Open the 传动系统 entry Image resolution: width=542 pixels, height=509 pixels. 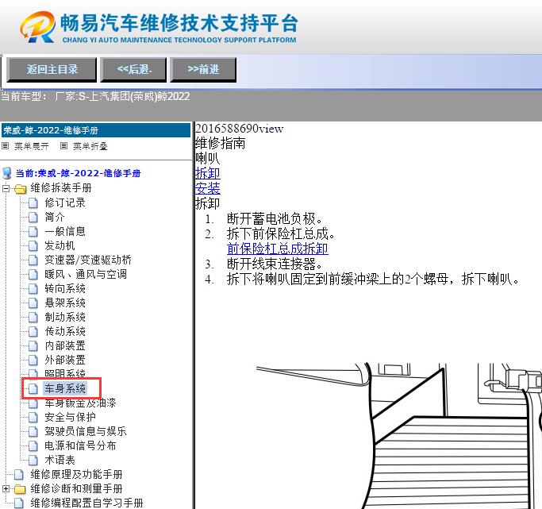coord(65,331)
